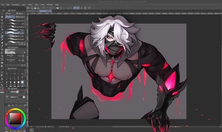Click the Open file folder icon

pyautogui.click(x=35, y=8)
